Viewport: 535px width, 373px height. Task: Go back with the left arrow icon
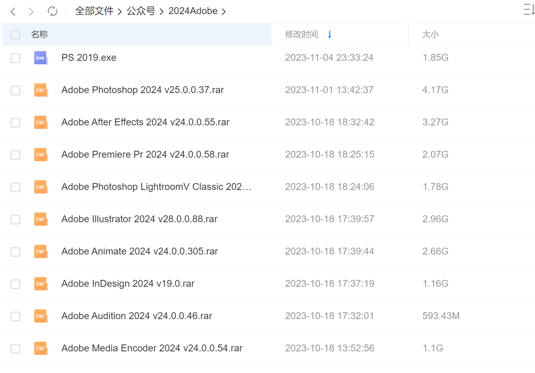[x=13, y=12]
